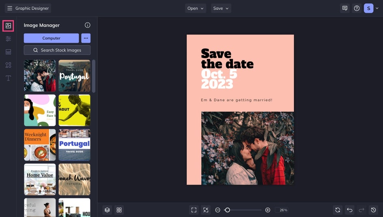Open the history clock icon
Screen dimensions: 383x217
374,210
